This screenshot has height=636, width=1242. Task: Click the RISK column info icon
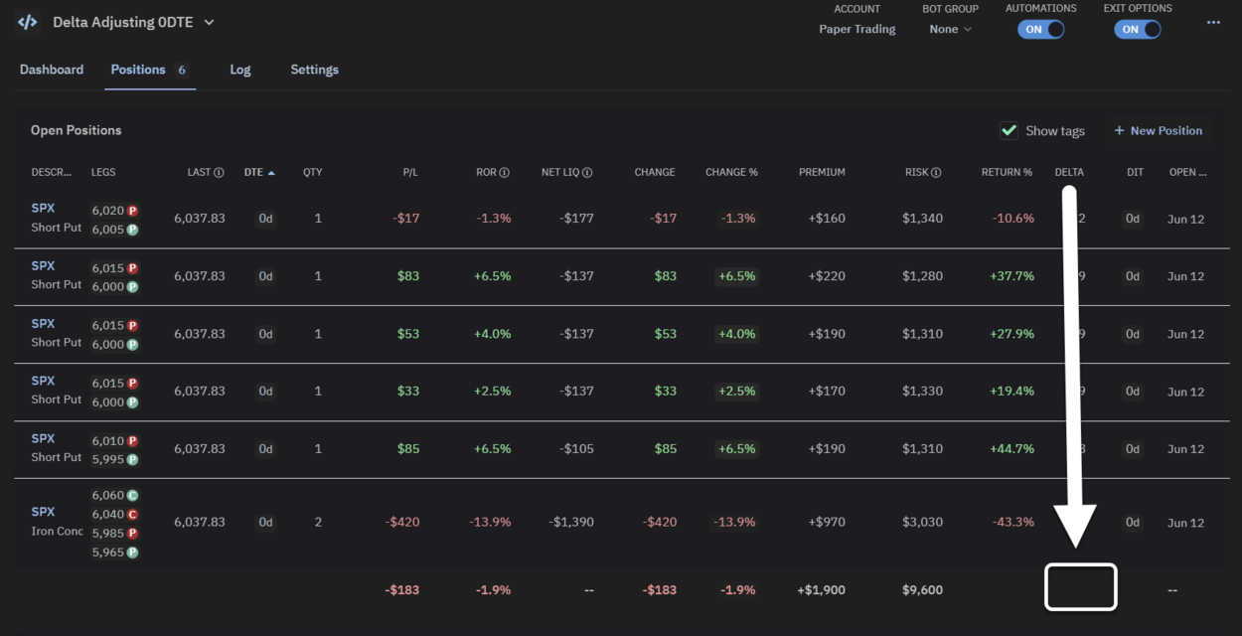(x=934, y=172)
